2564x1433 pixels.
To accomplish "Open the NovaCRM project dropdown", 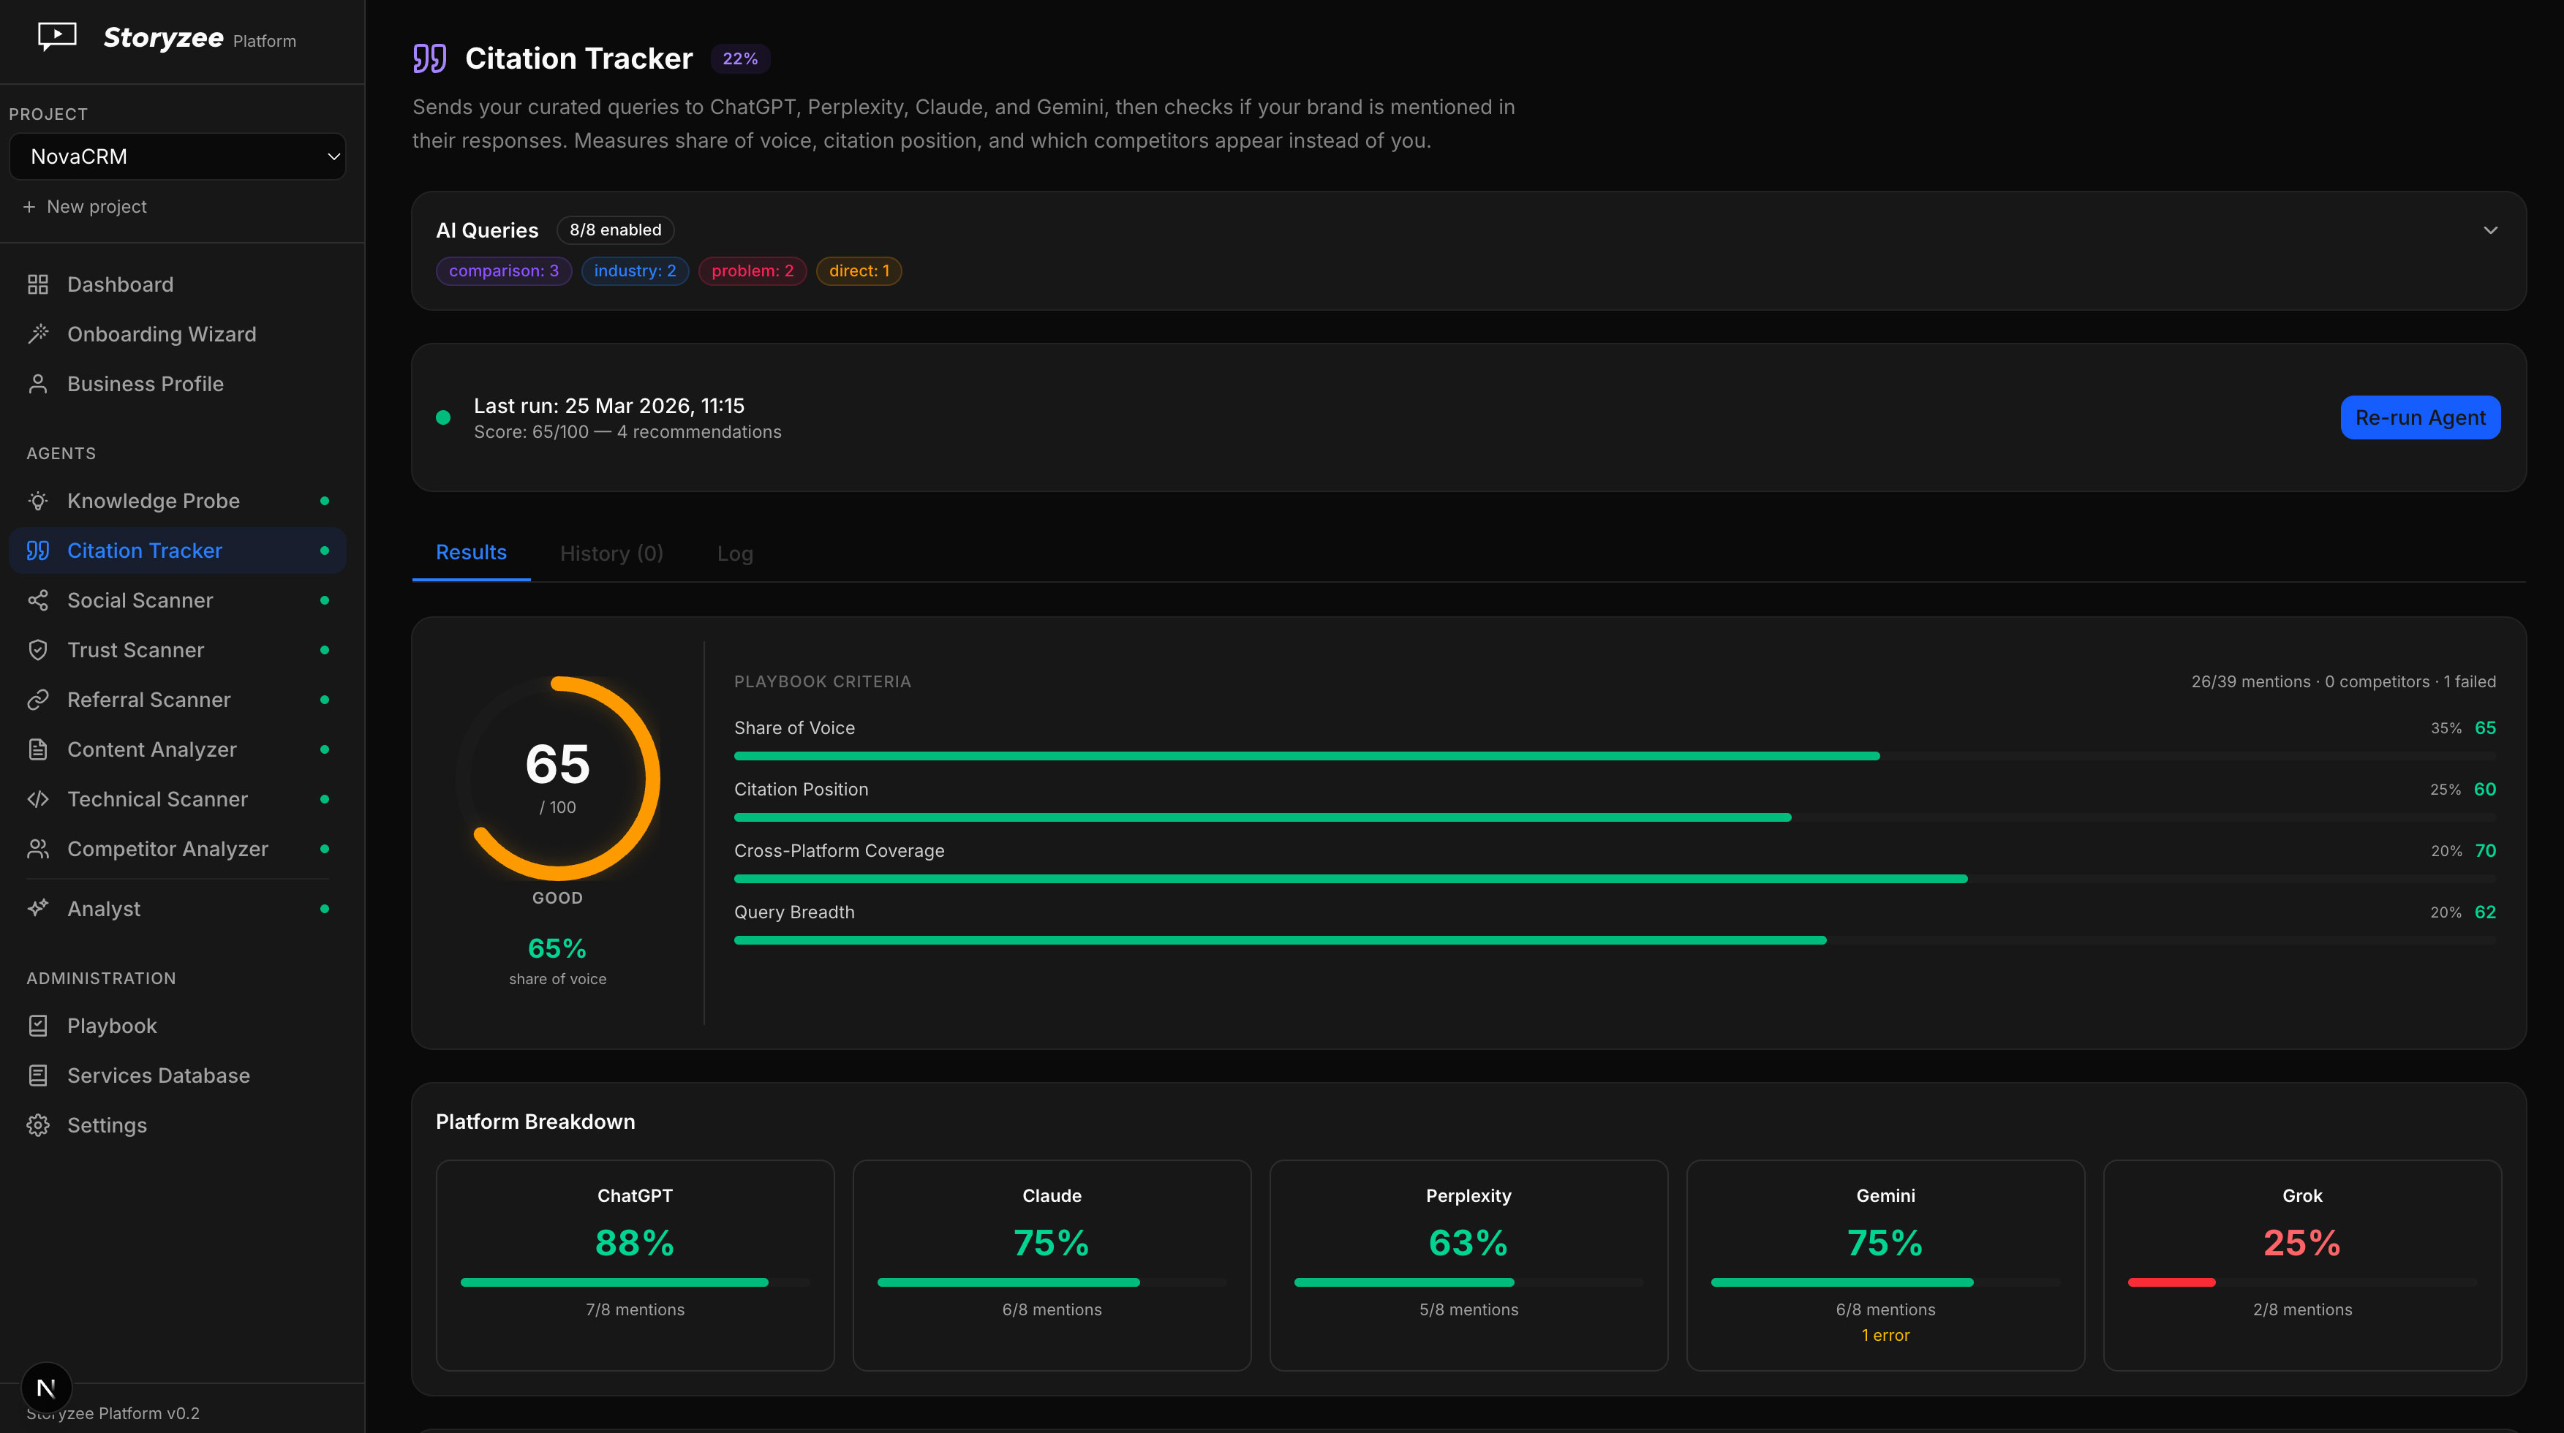I will pyautogui.click(x=177, y=156).
